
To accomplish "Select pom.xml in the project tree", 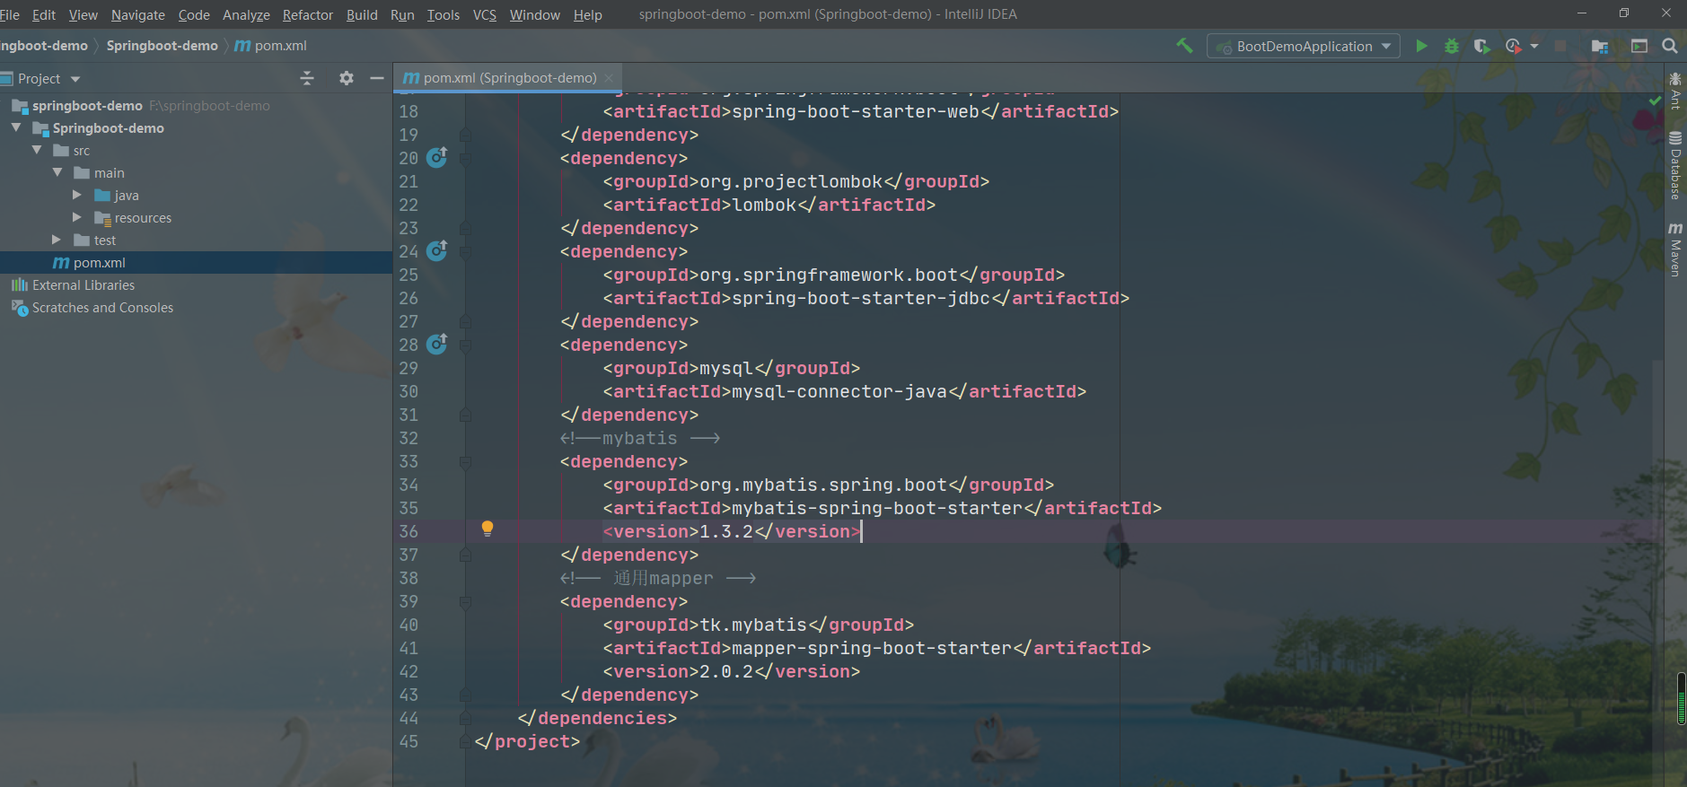I will click(196, 262).
